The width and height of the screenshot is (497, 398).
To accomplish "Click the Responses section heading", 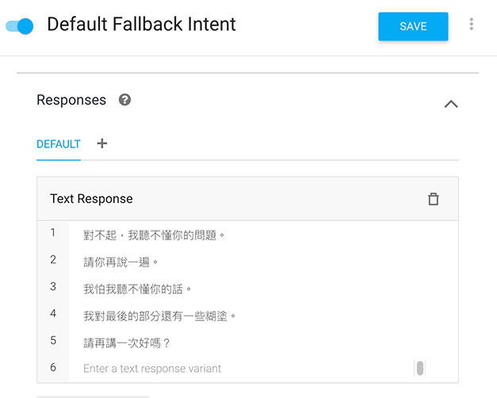I will point(71,100).
